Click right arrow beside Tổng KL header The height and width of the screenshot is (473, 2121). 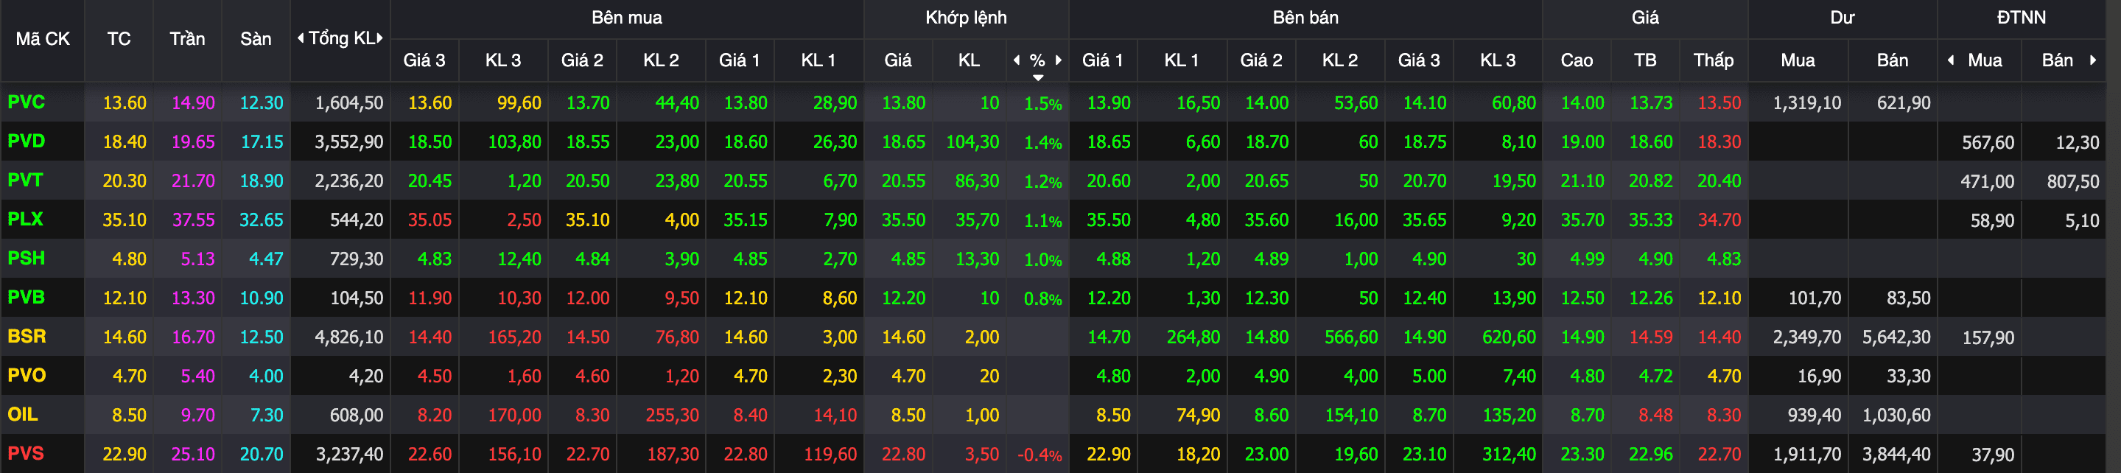coord(379,38)
